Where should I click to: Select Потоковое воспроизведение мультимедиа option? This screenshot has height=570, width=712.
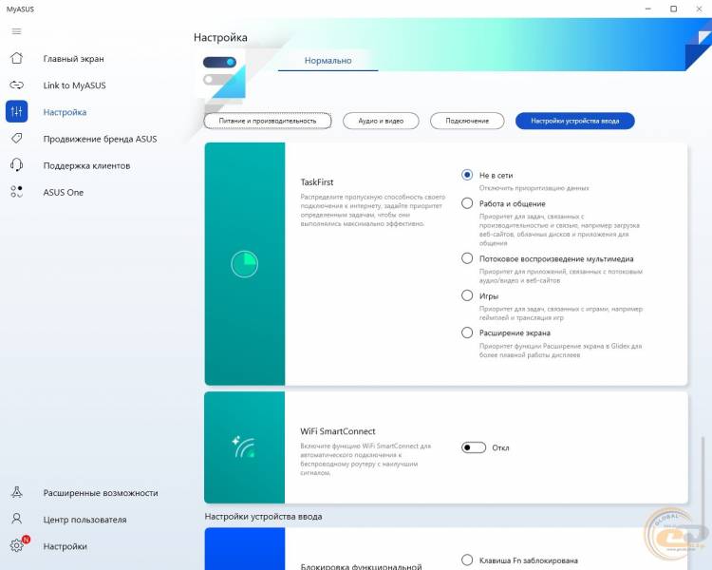point(467,258)
